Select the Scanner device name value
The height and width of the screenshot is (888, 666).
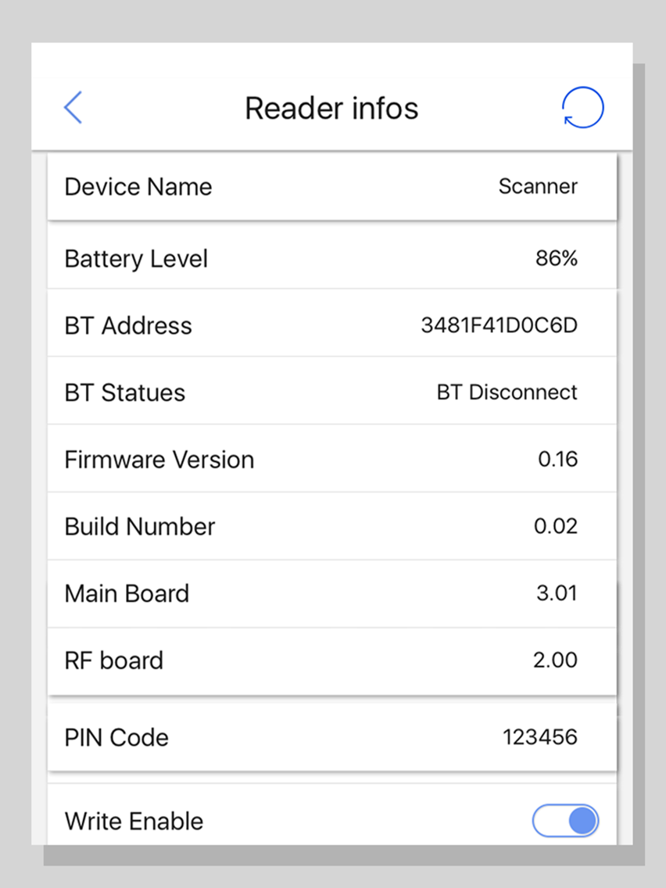[538, 186]
